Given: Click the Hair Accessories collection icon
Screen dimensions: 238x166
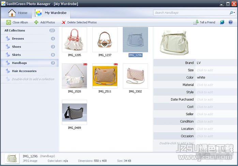Looking at the screenshot, I should 8,71.
